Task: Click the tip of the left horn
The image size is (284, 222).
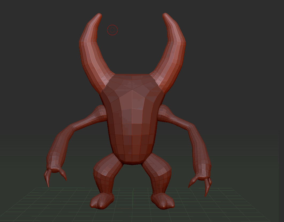Action: [x=99, y=15]
